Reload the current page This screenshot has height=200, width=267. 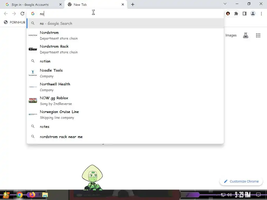click(x=22, y=14)
